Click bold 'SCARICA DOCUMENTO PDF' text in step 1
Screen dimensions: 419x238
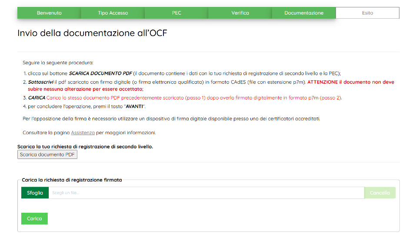pos(100,73)
